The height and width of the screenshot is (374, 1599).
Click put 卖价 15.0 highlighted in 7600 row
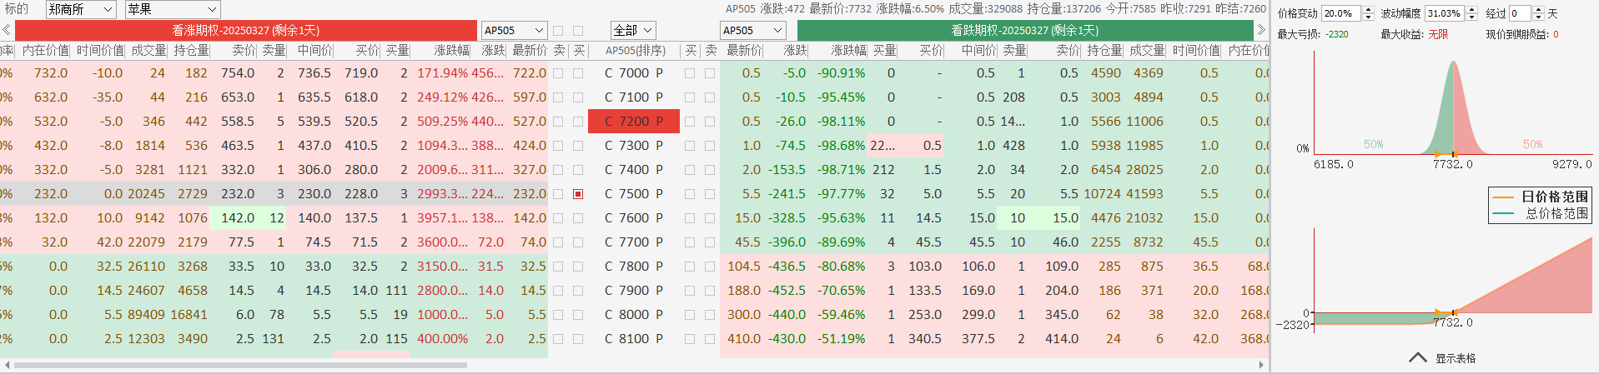point(1065,218)
